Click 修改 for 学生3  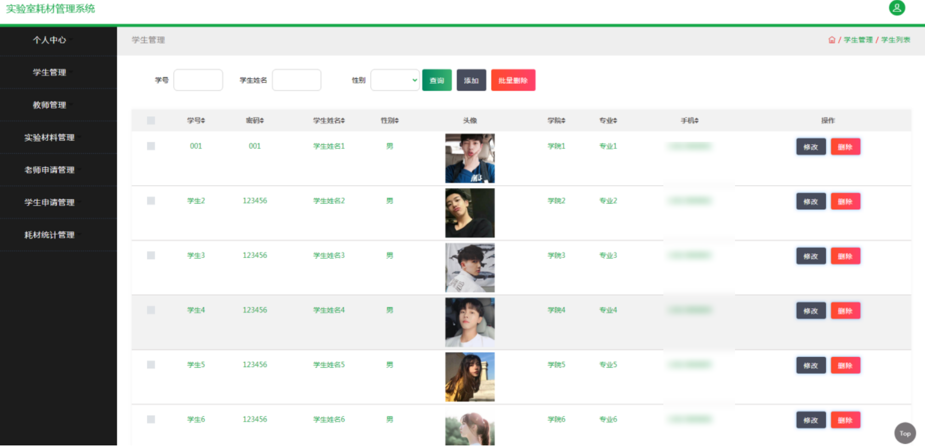click(x=811, y=256)
